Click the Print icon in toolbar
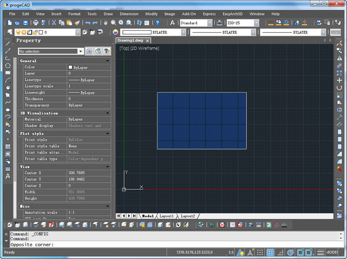The height and width of the screenshot is (259, 347). (35, 22)
